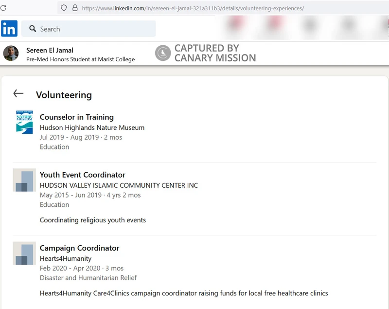The height and width of the screenshot is (309, 389).
Task: Open the Hudson Highlands Nature Museum logo
Action: click(x=24, y=122)
